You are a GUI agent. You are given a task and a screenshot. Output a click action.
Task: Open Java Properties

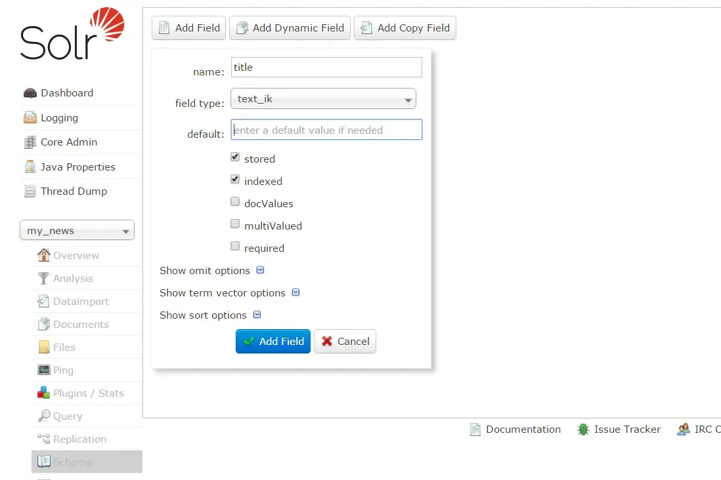[77, 167]
